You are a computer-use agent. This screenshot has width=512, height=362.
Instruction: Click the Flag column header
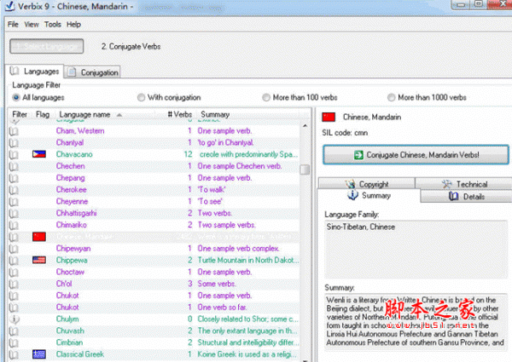click(43, 115)
